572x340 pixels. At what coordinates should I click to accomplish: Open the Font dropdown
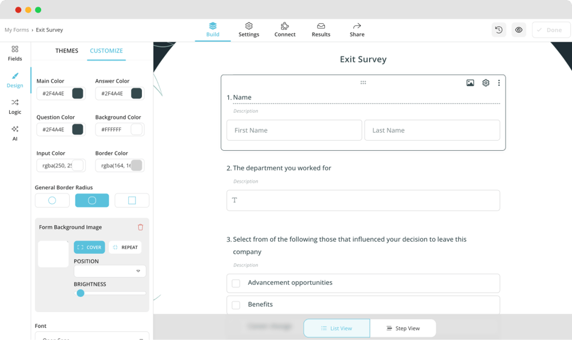pyautogui.click(x=92, y=336)
